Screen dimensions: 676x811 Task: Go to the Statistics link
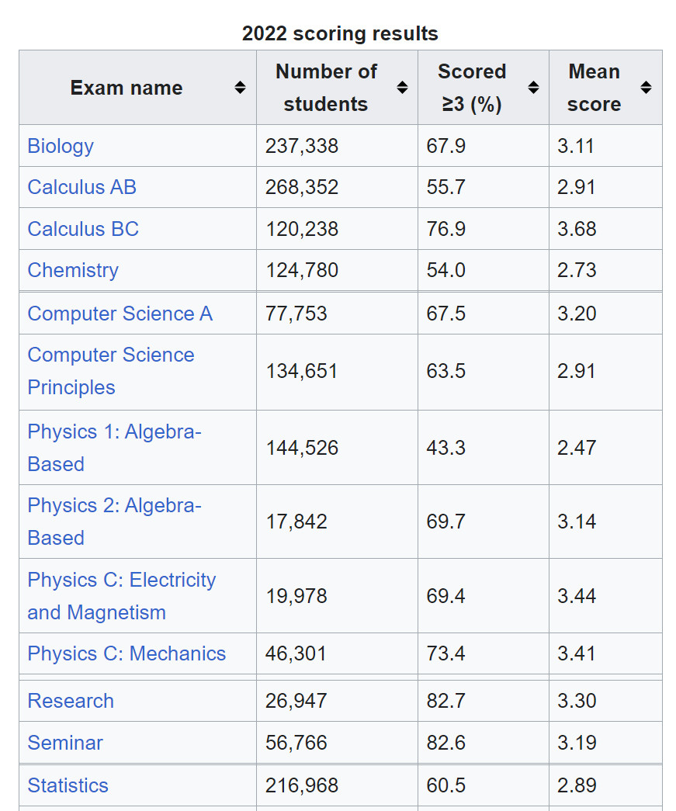click(x=68, y=785)
